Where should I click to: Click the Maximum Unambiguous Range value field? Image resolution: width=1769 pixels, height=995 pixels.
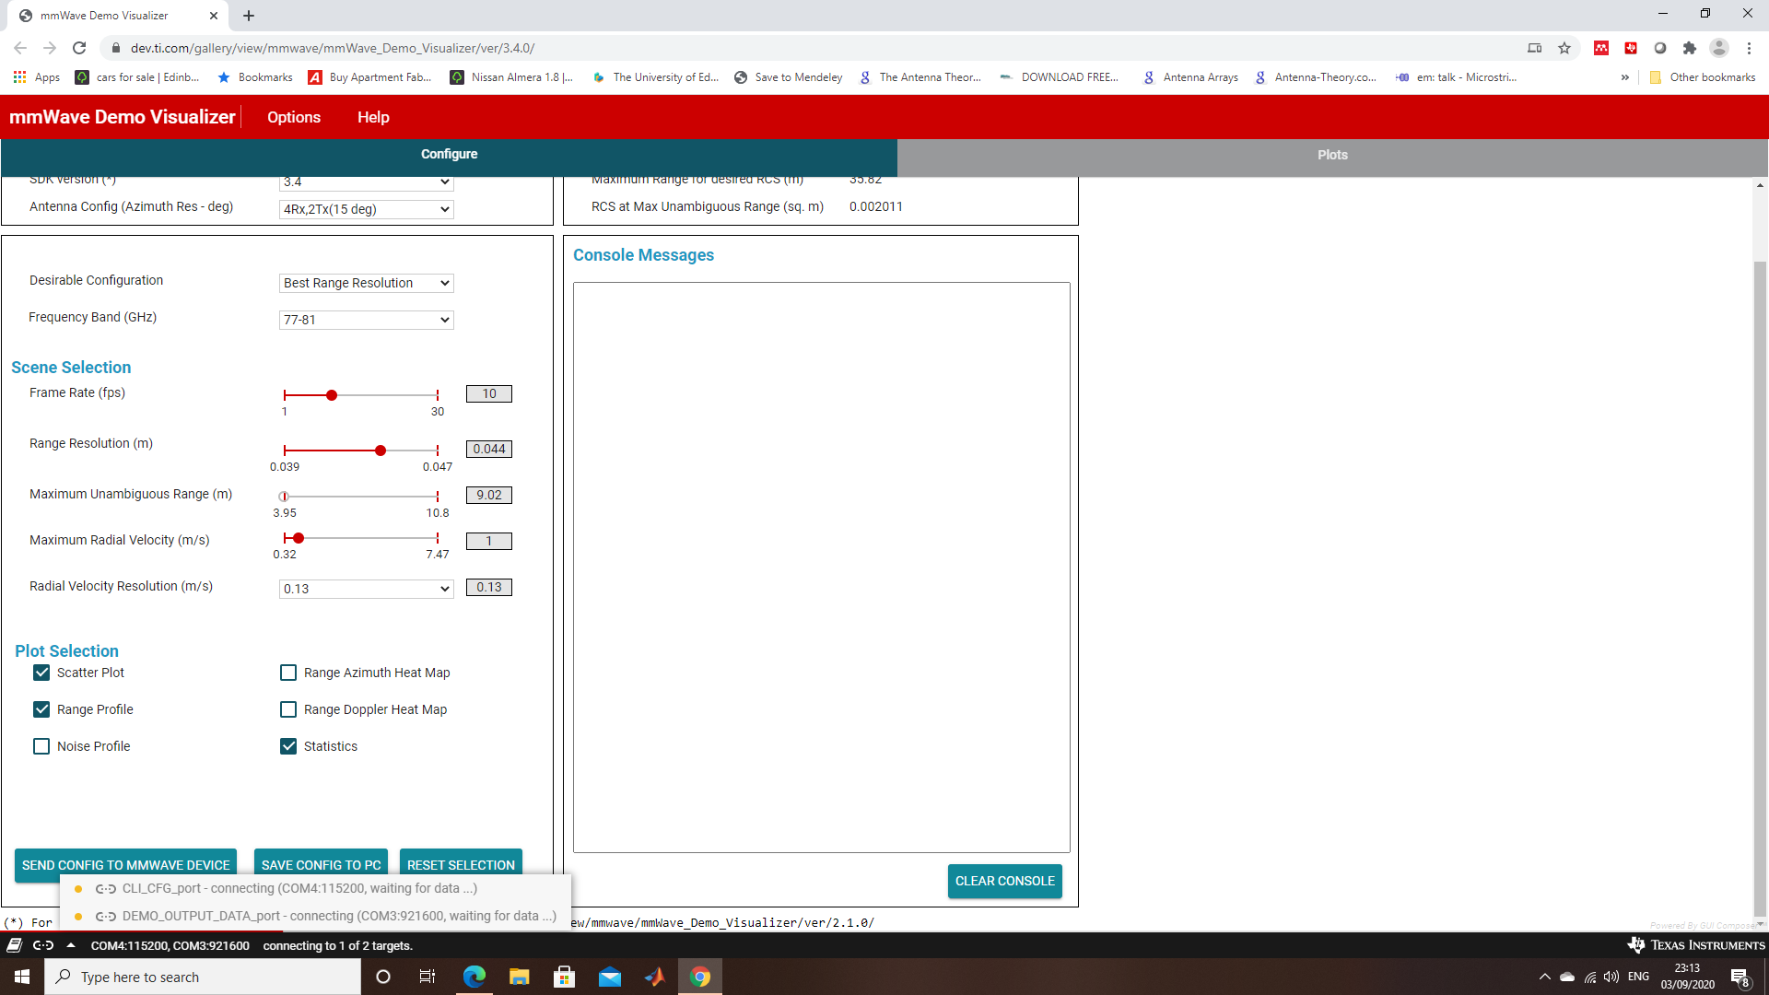(488, 495)
